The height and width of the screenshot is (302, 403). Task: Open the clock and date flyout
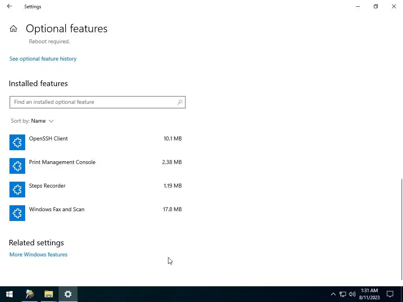[369, 294]
